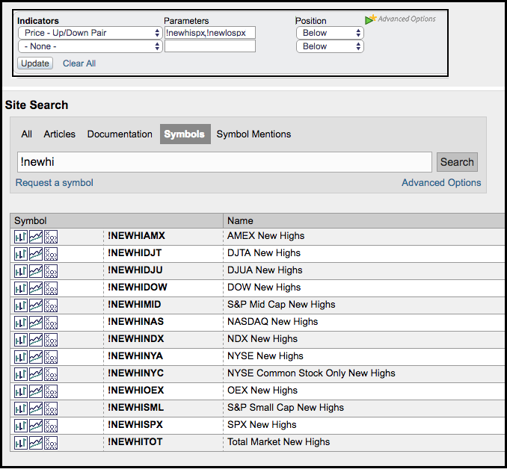Image resolution: width=507 pixels, height=469 pixels.
Task: Open the second indicator dropdown showing None
Action: pos(89,46)
